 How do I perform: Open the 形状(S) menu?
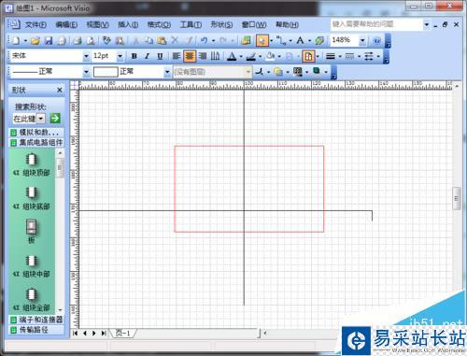221,24
